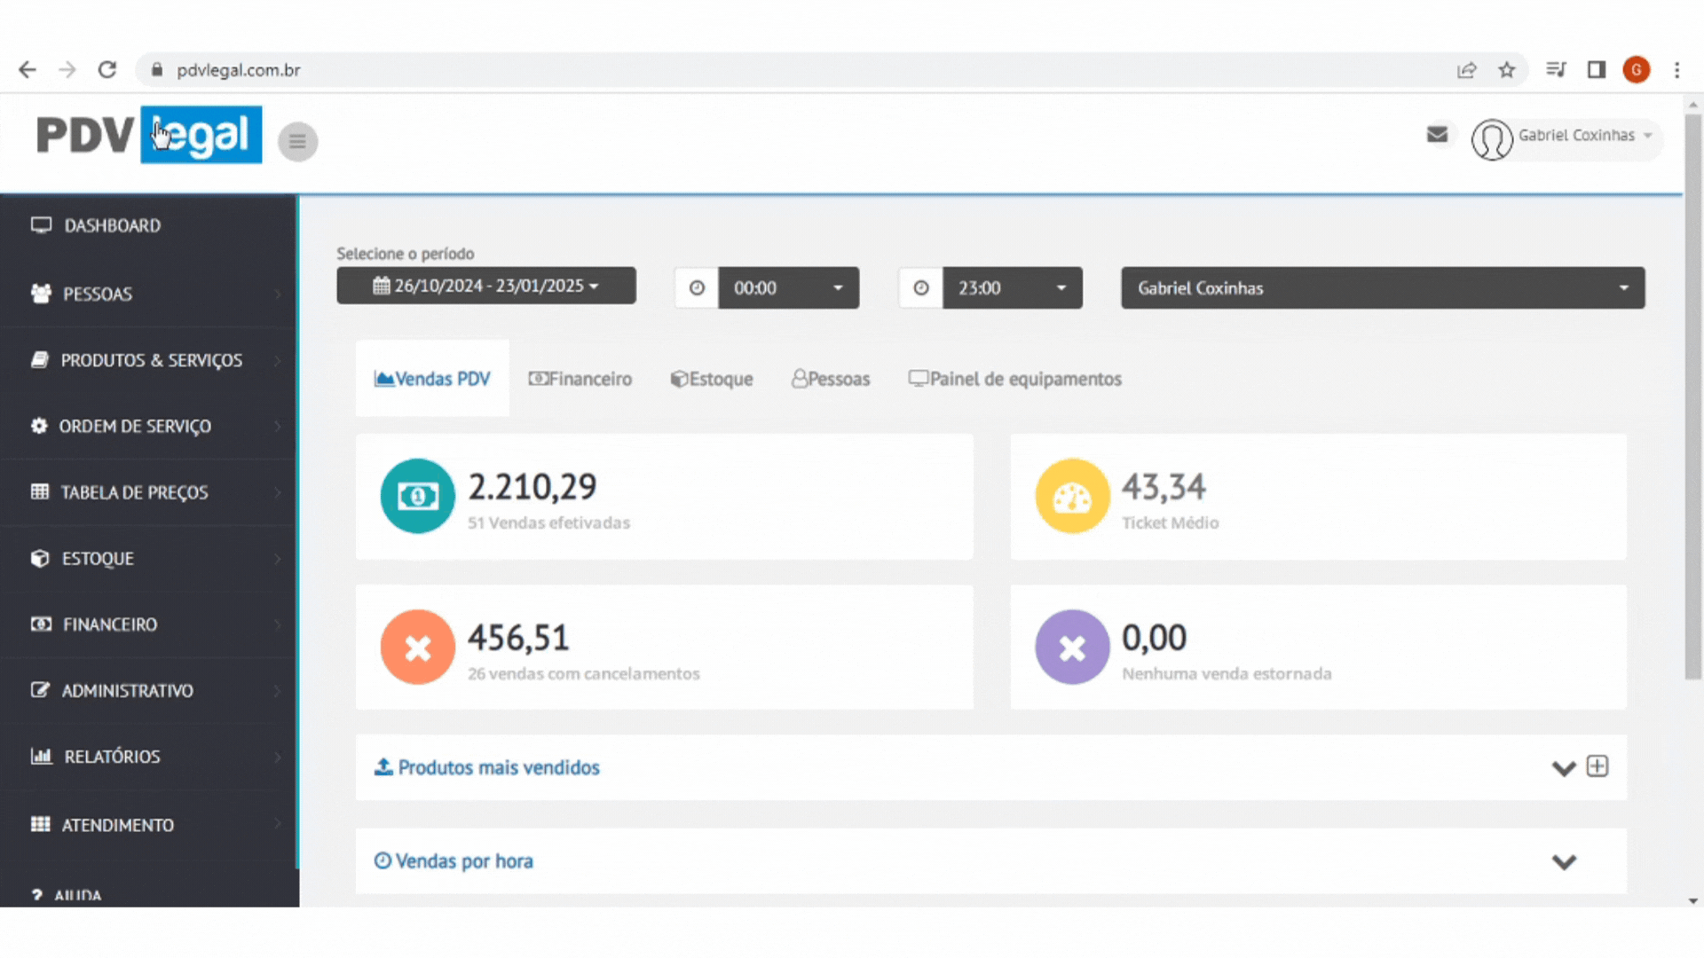Open the Gabriel Coxinhas store selector dropdown
The height and width of the screenshot is (958, 1704).
pyautogui.click(x=1382, y=288)
